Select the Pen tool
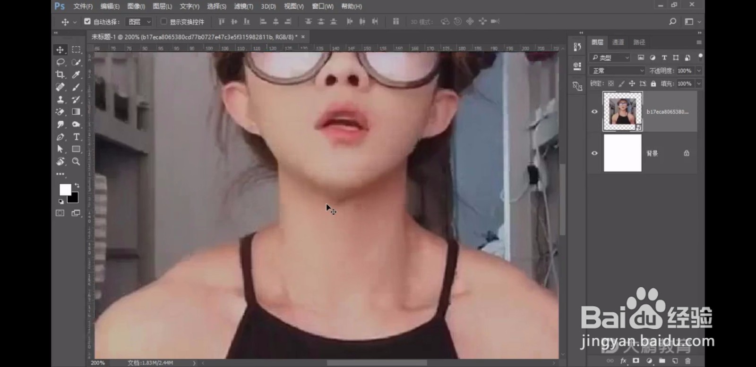Screen dimensions: 756x367 coord(60,137)
